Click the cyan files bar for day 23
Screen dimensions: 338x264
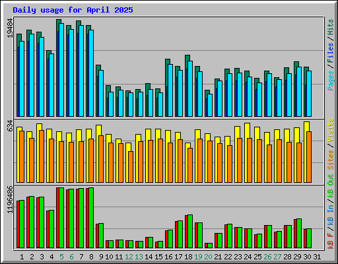(240, 95)
